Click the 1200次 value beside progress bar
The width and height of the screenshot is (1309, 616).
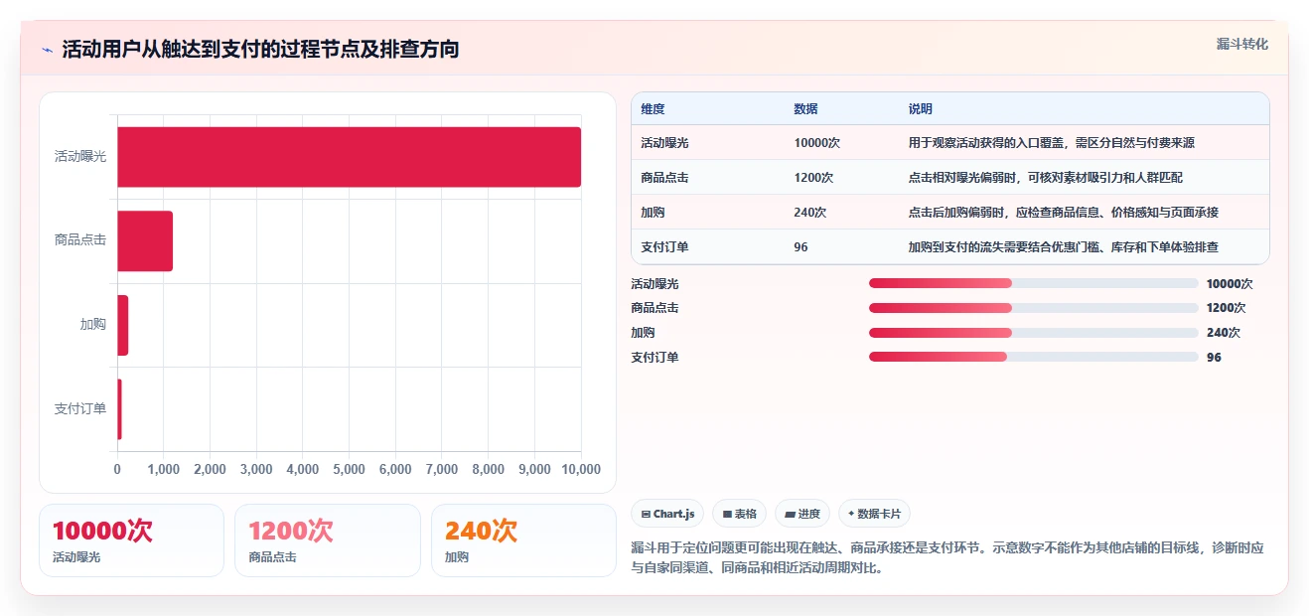[1227, 308]
